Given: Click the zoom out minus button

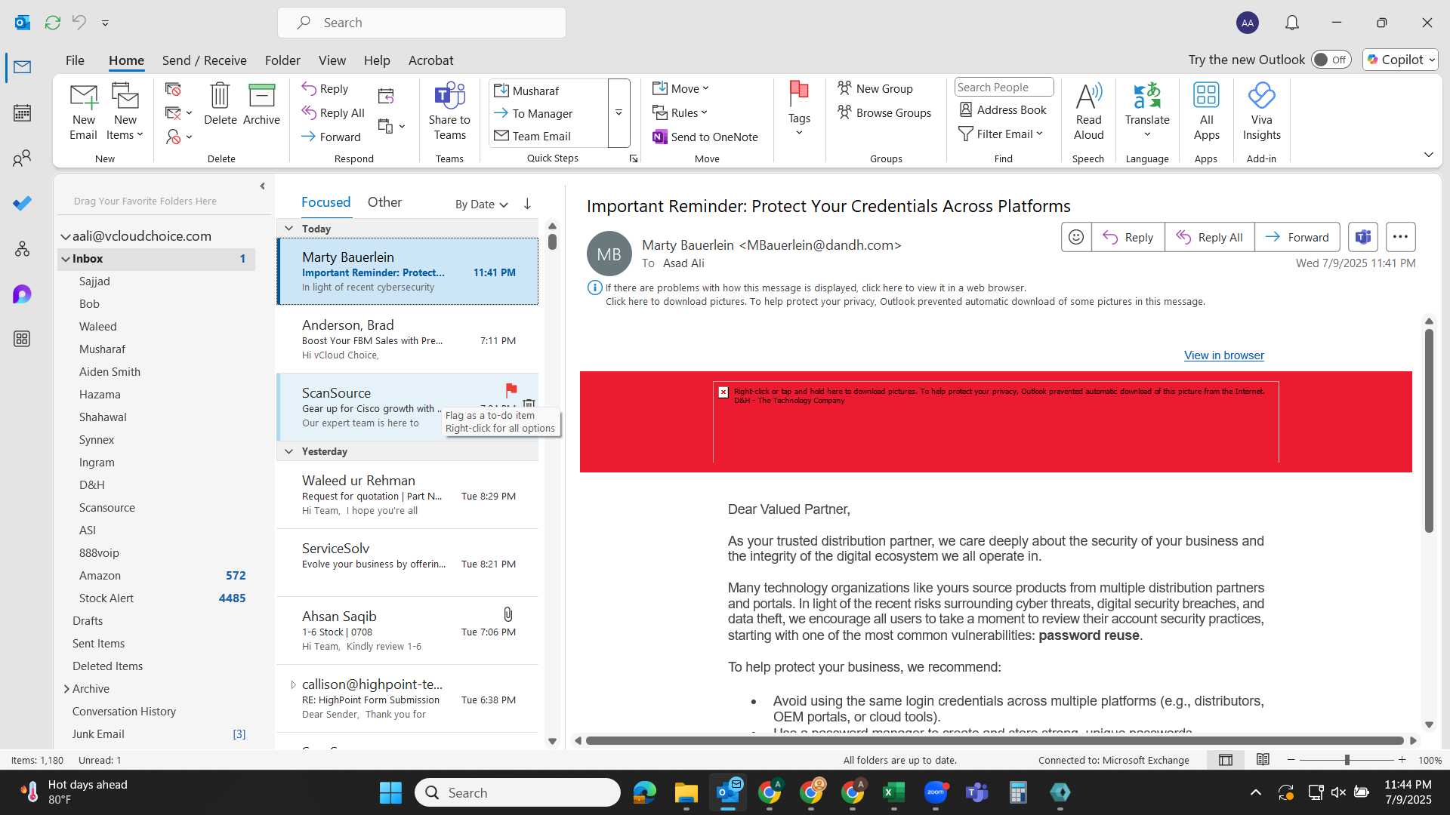Looking at the screenshot, I should (x=1291, y=760).
